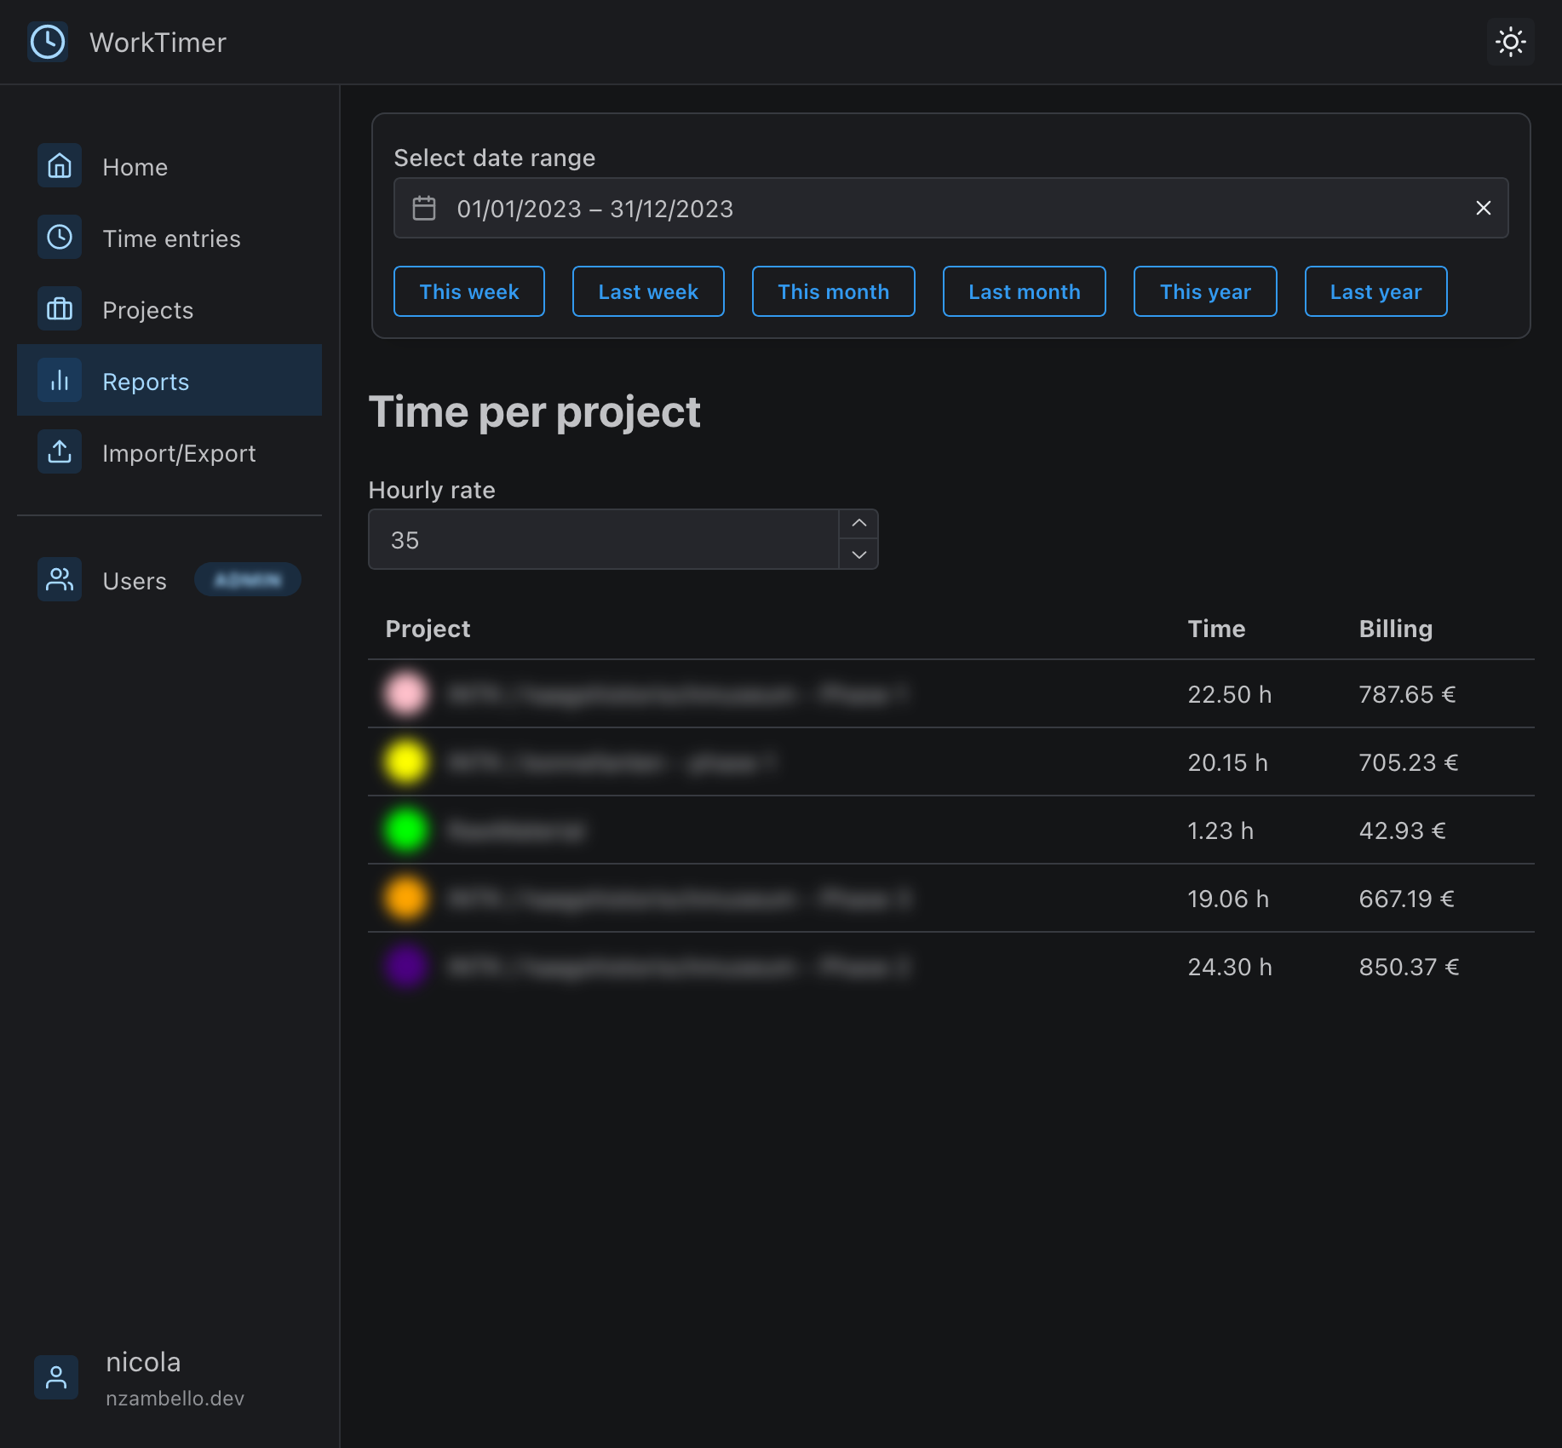Click the user avatar icon for nicola
Screen dimensions: 1562x1448
[56, 1377]
